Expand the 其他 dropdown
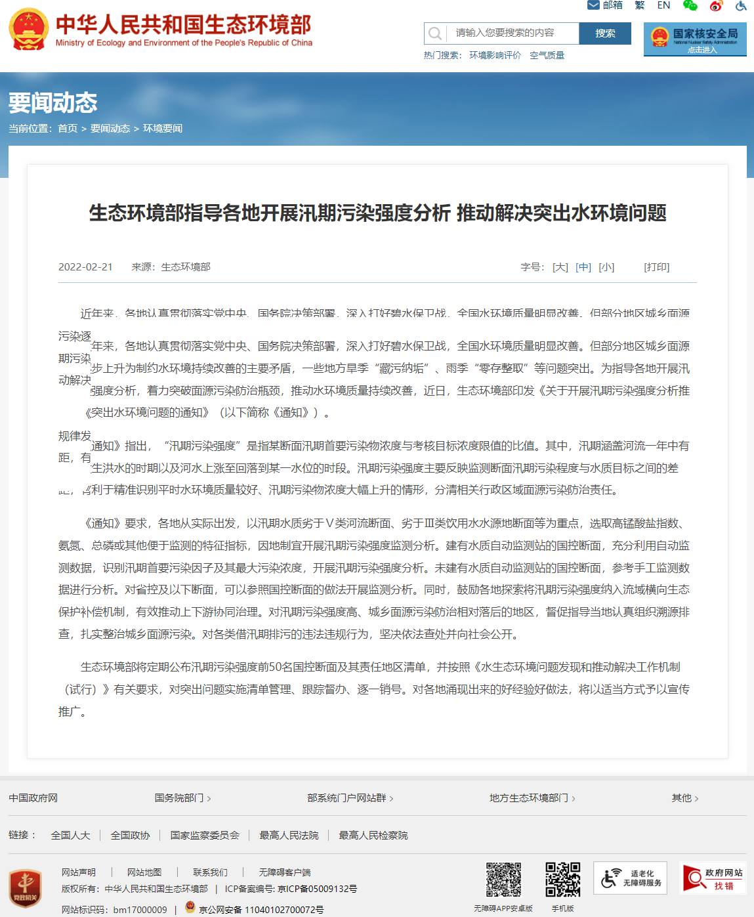This screenshot has height=917, width=754. 685,798
